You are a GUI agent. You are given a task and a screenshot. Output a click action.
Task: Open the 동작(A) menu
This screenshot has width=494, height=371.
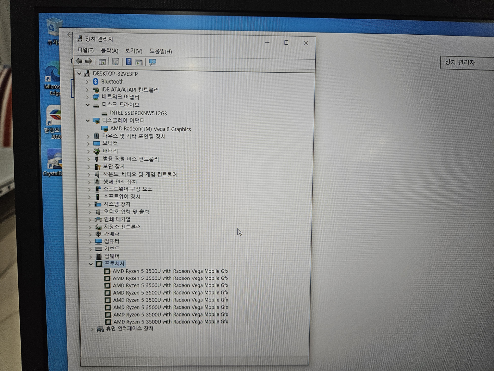[x=109, y=51]
